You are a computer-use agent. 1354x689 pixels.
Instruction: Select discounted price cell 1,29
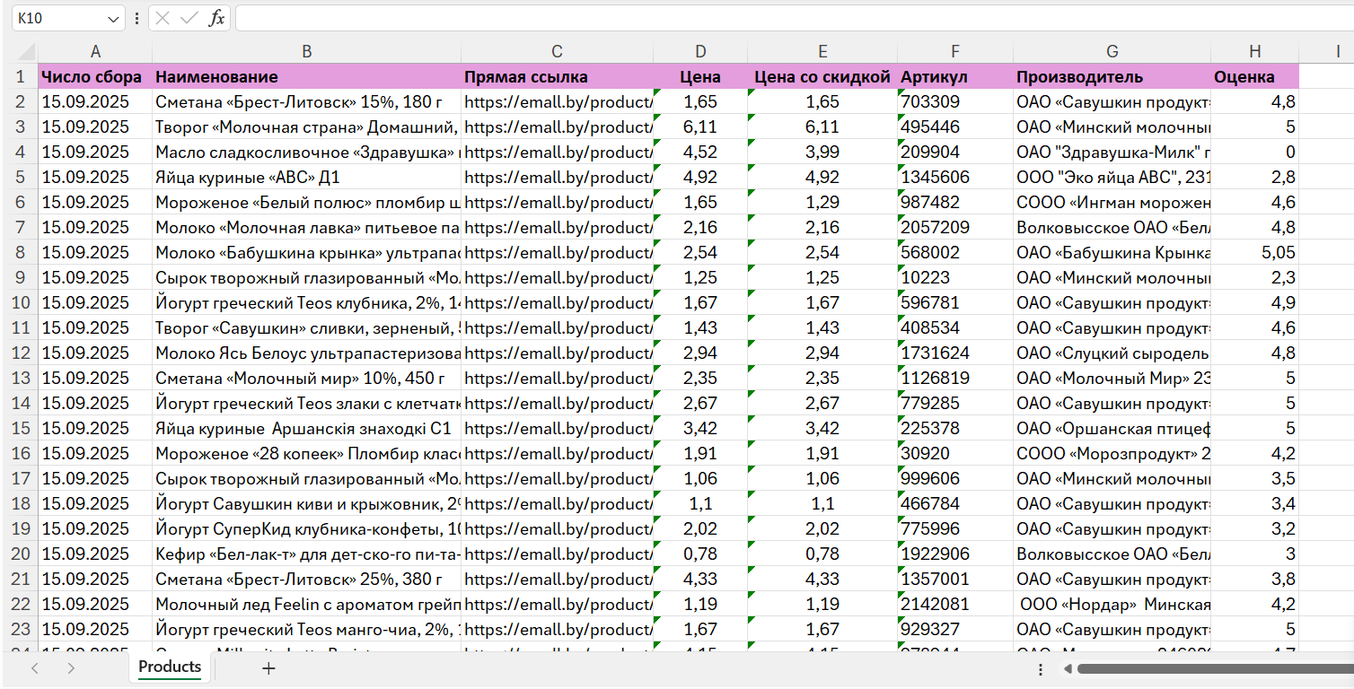coord(822,202)
